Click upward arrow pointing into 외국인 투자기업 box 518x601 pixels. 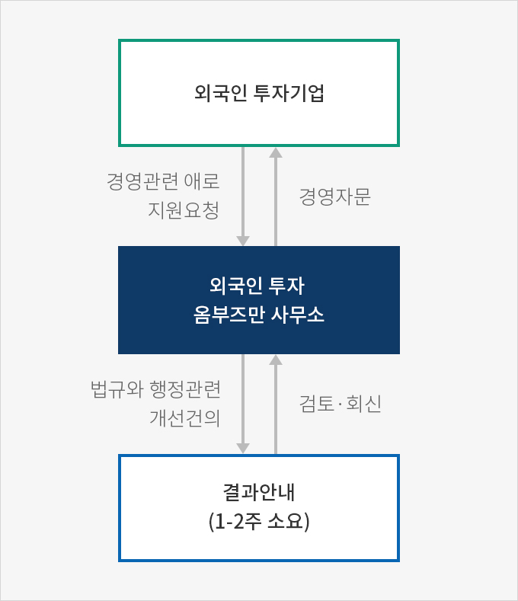276,197
